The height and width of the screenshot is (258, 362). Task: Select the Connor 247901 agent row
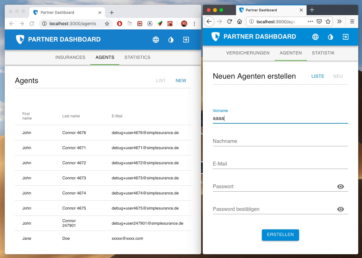click(103, 223)
